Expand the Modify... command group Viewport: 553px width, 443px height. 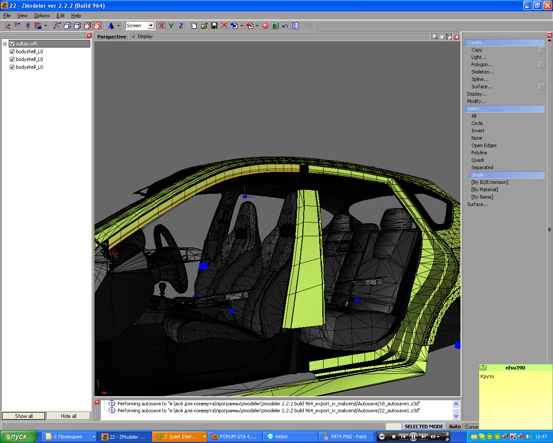click(476, 101)
